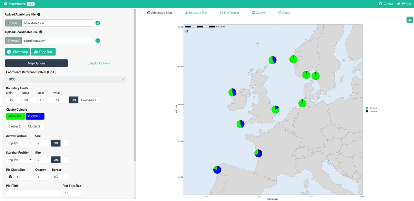Open the File Format tab
The image size is (414, 201).
[230, 13]
